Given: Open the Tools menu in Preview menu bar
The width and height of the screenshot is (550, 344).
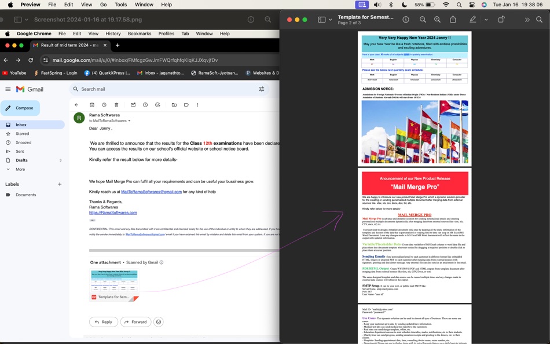Looking at the screenshot, I should coord(120,5).
